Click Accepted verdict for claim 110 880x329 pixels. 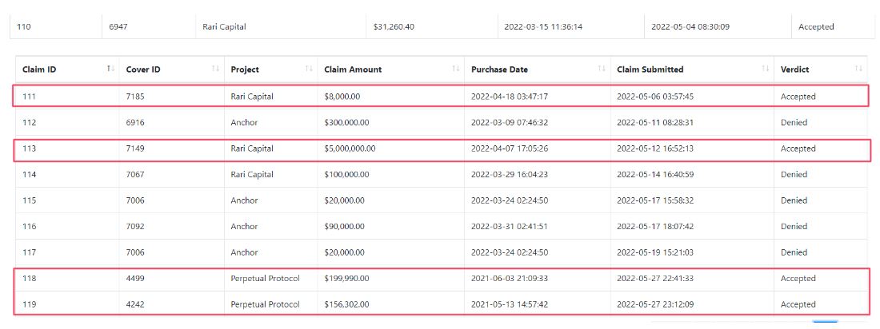(816, 26)
